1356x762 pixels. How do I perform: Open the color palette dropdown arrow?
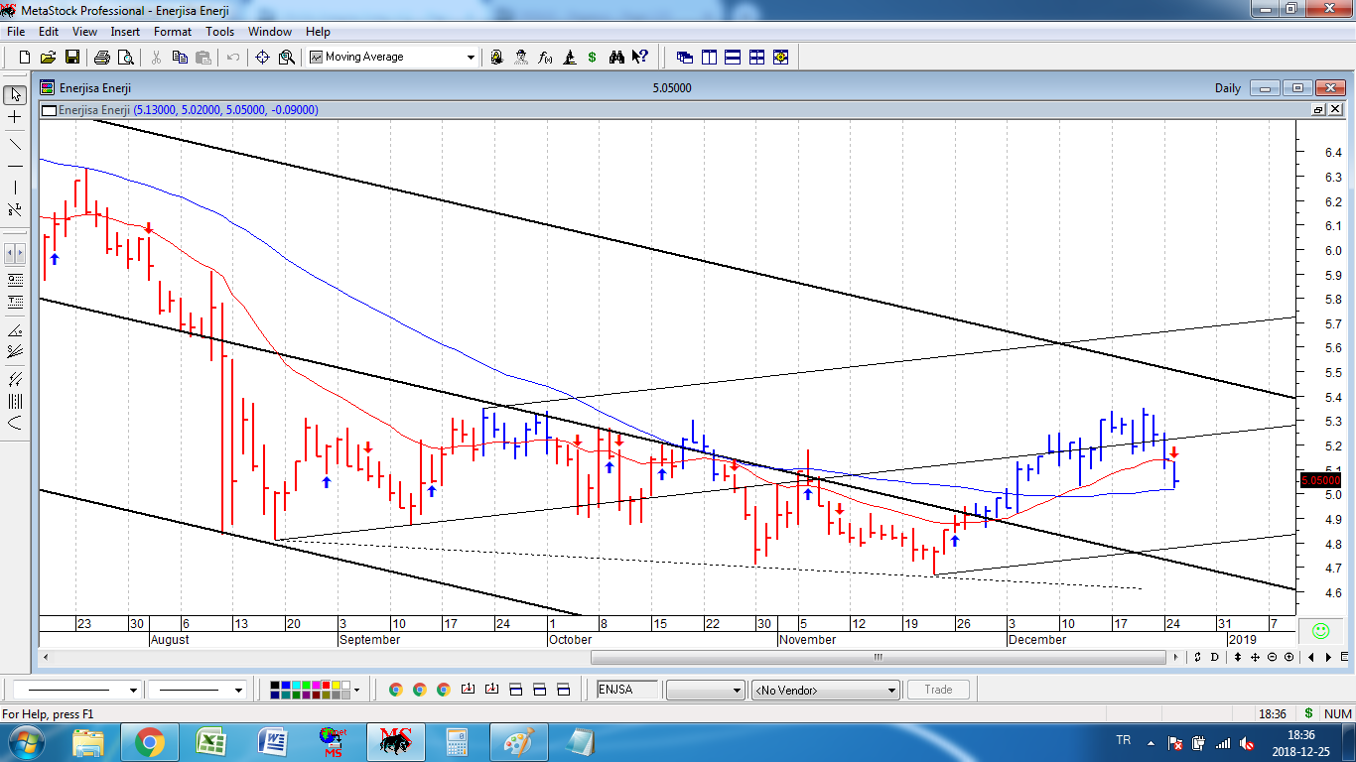pyautogui.click(x=357, y=690)
